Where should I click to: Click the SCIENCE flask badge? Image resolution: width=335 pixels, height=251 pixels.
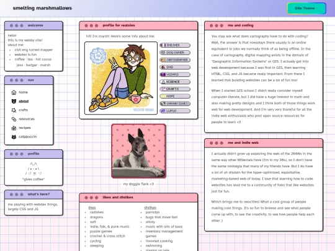pyautogui.click(x=175, y=82)
